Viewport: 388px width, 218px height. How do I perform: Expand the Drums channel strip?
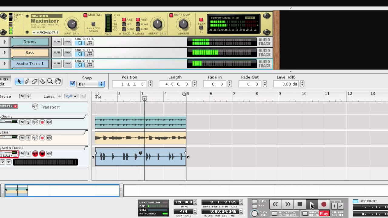point(5,42)
